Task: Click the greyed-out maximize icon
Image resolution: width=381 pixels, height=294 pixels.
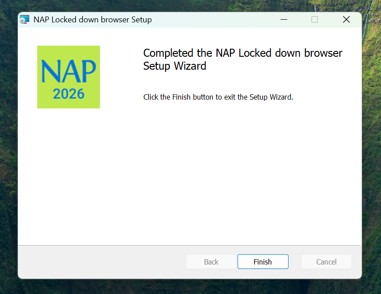Action: [314, 20]
